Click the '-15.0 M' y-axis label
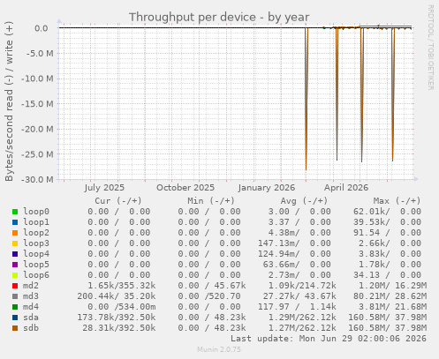Screen dimensions: 439x359 coord(37,104)
